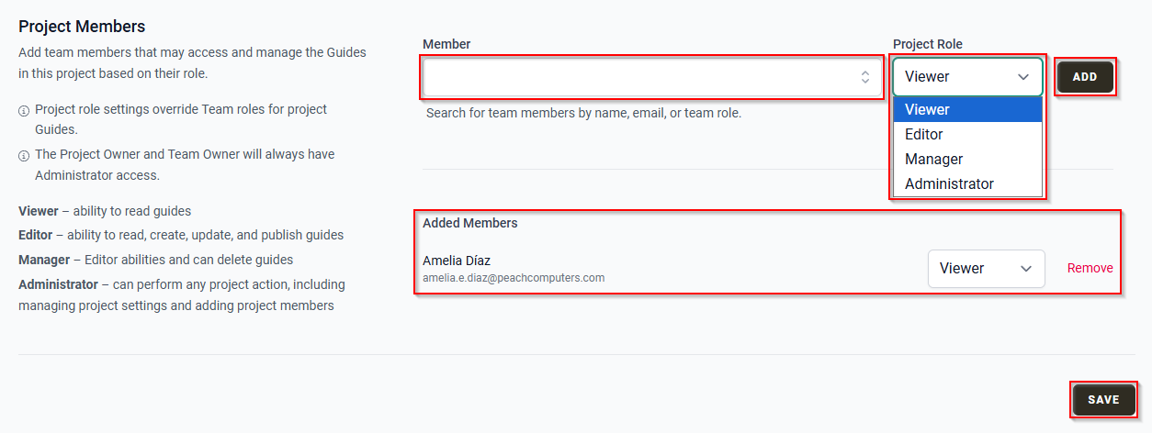Click the Amelia Díaz member name
The image size is (1152, 433).
[x=457, y=261]
